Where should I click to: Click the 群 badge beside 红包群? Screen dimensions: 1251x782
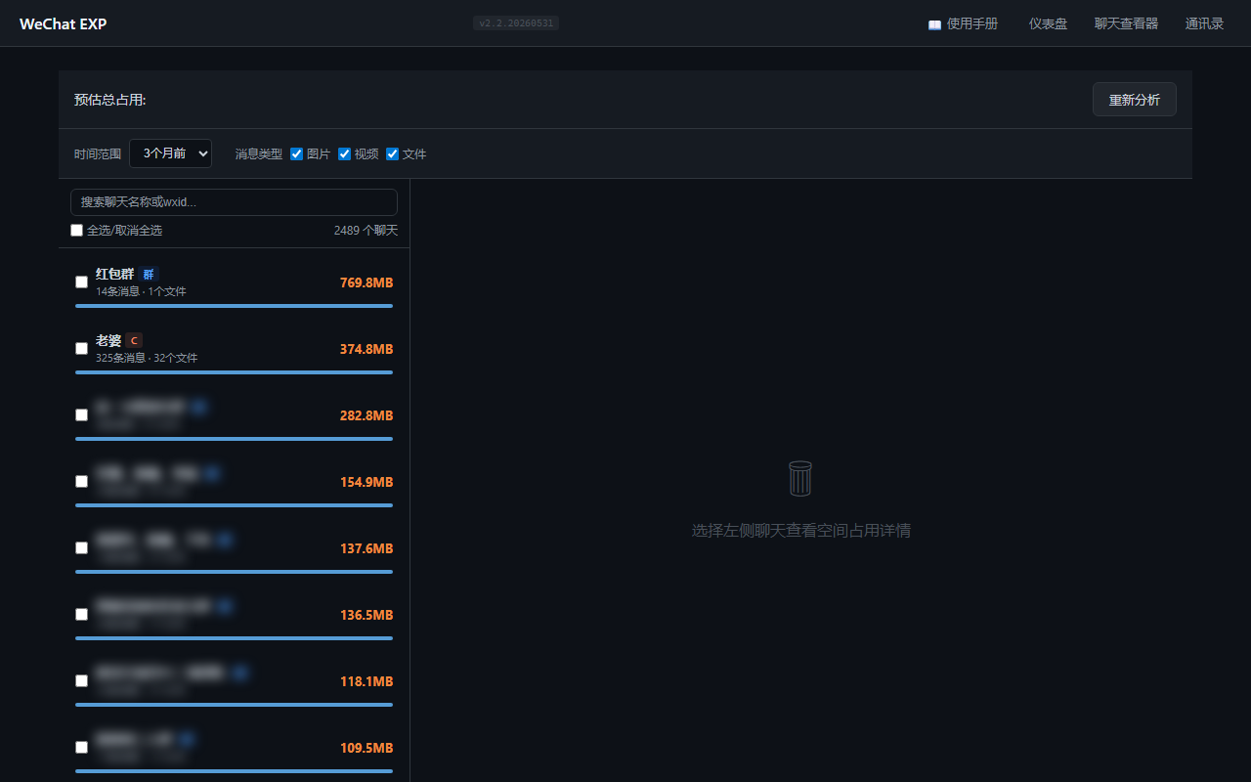pyautogui.click(x=149, y=275)
